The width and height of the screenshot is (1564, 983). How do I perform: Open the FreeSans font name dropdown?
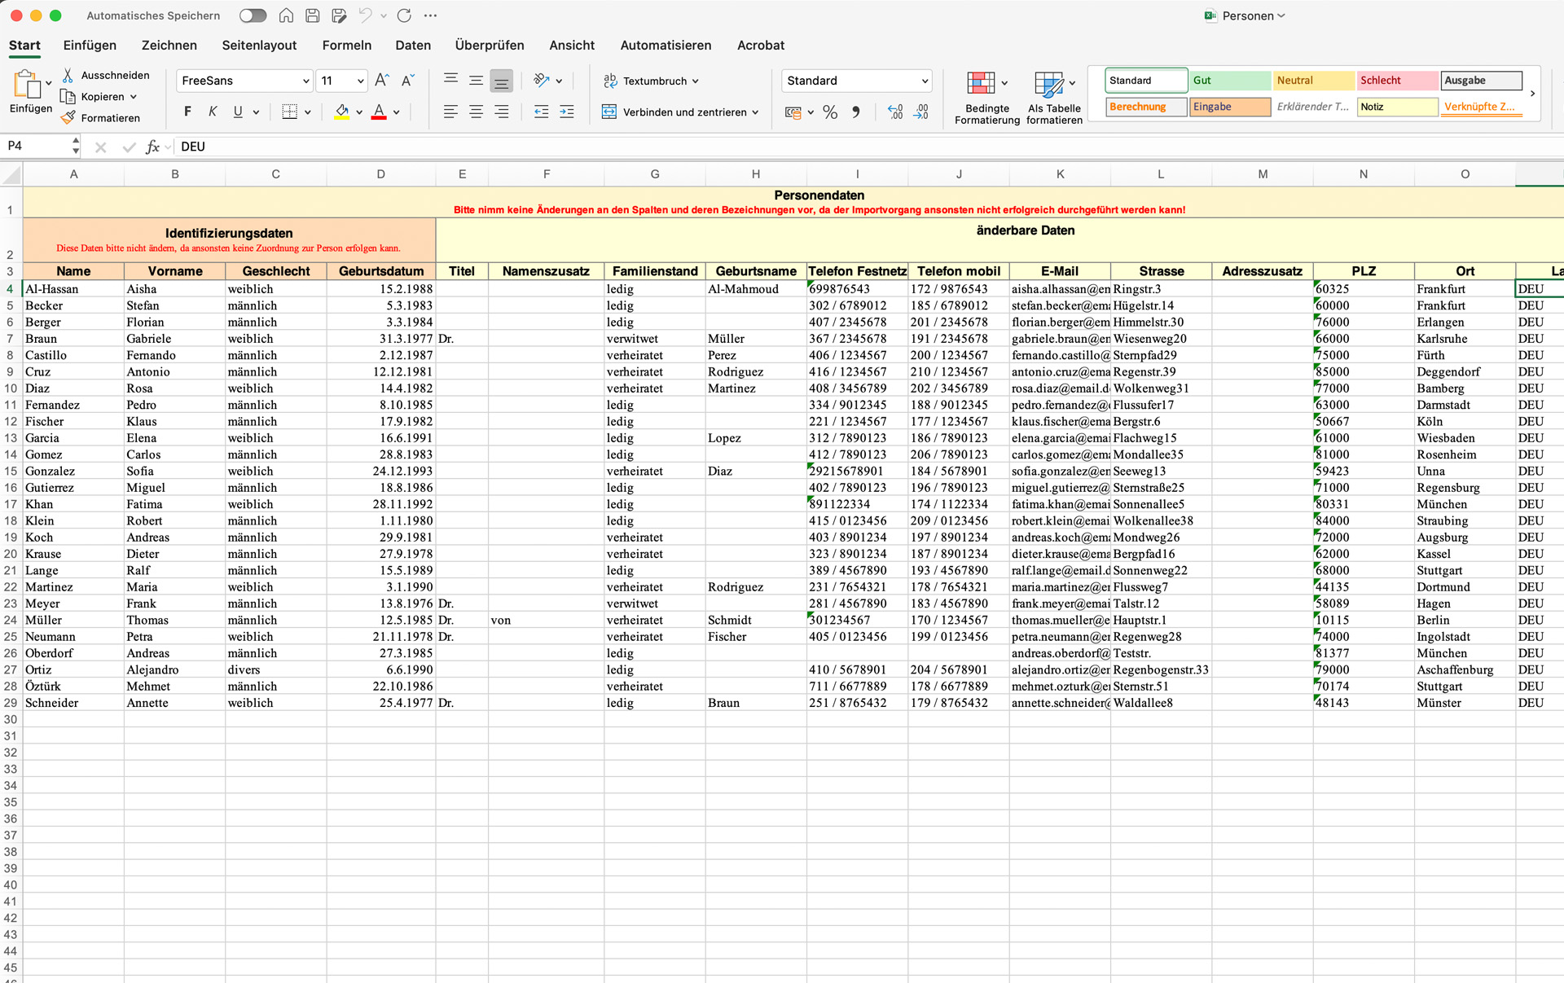point(305,81)
